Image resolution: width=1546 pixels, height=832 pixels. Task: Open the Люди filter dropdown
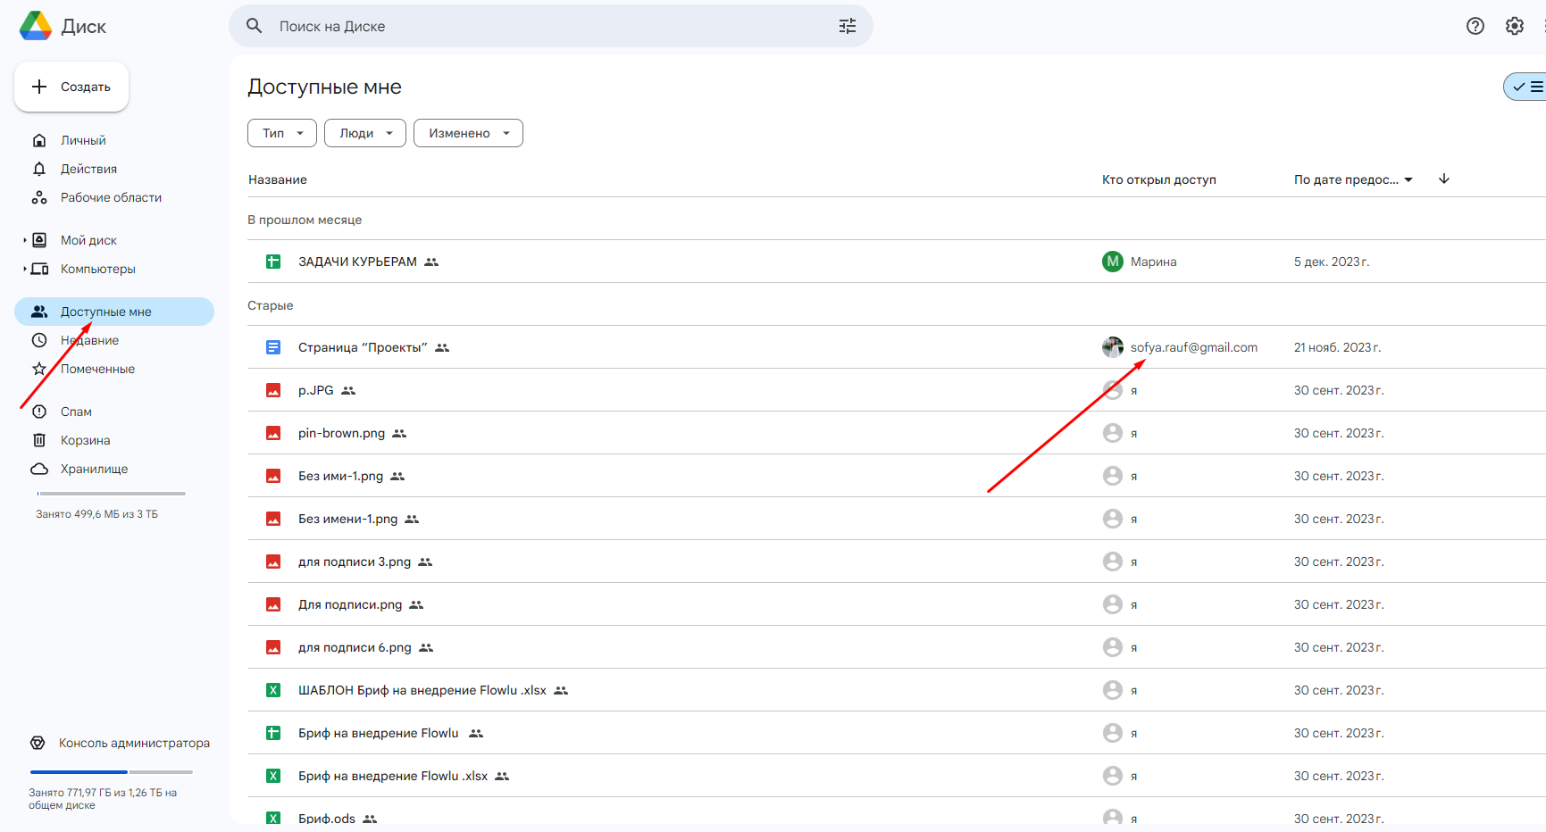click(364, 133)
